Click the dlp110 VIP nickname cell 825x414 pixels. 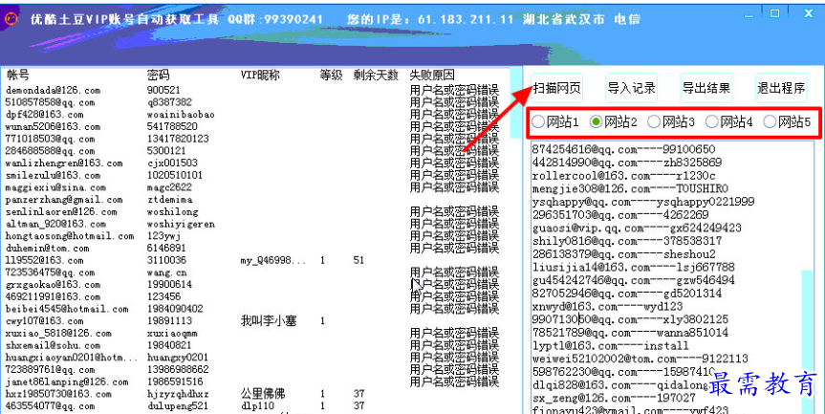[x=258, y=406]
